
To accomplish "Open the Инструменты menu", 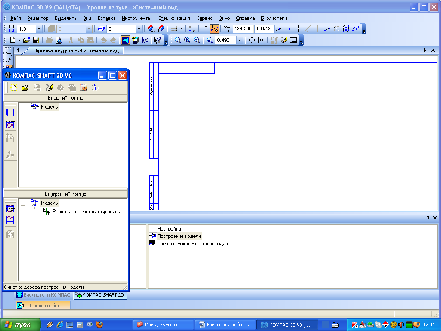I will coord(137,18).
